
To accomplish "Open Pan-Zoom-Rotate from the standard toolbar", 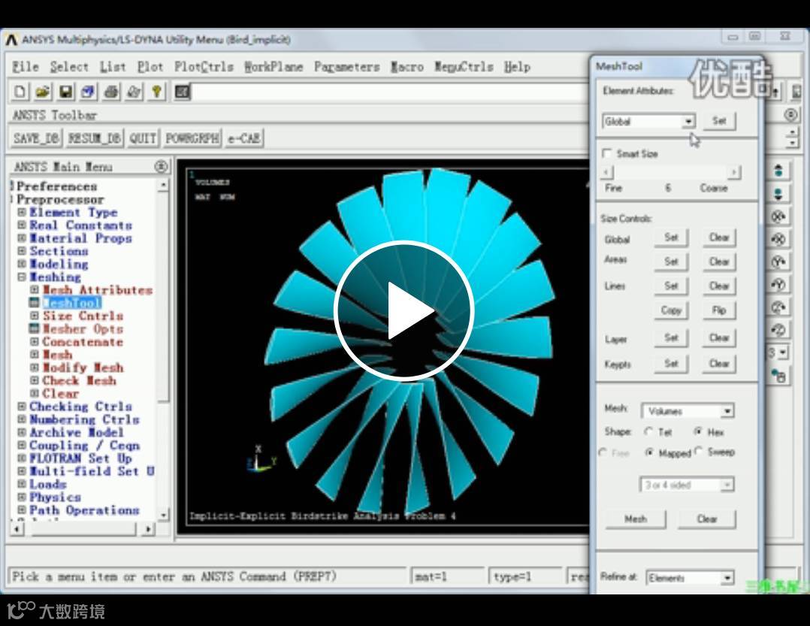I will coord(88,92).
